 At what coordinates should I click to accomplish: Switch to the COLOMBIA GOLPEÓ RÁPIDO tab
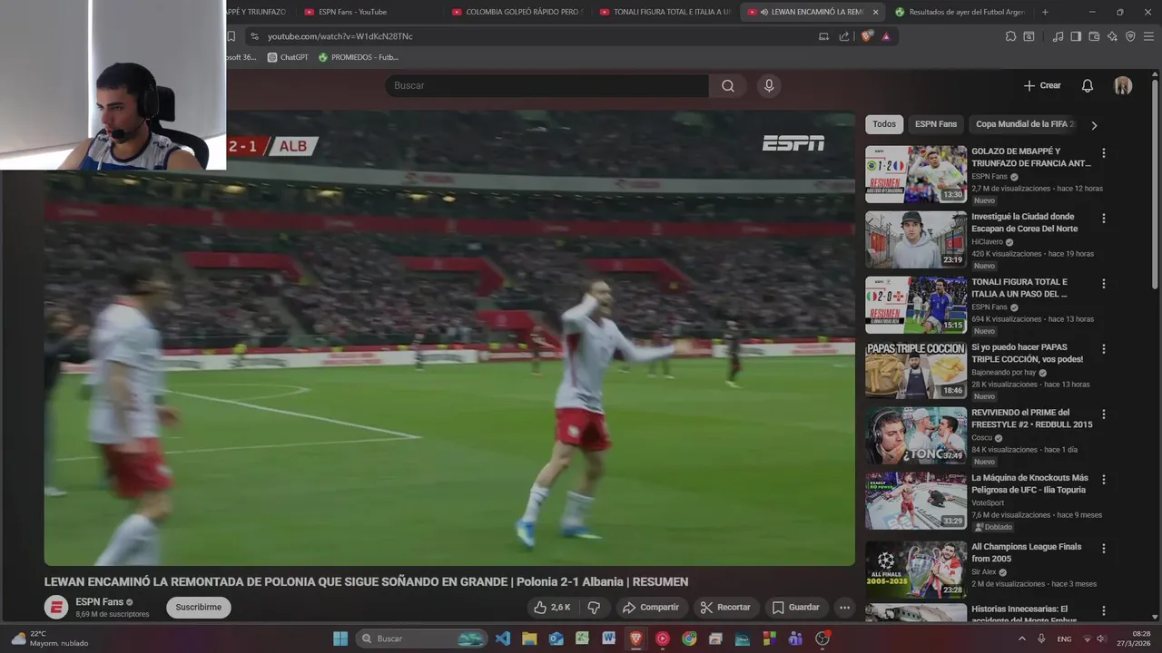click(517, 12)
